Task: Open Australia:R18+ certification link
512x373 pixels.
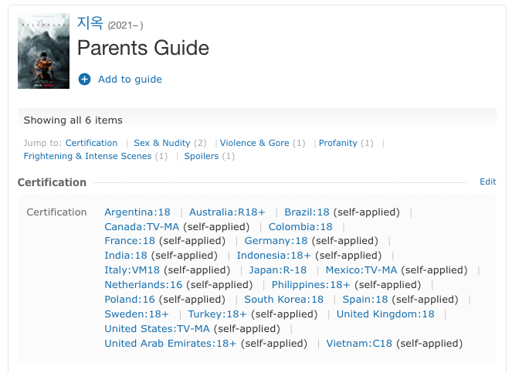Action: [227, 212]
